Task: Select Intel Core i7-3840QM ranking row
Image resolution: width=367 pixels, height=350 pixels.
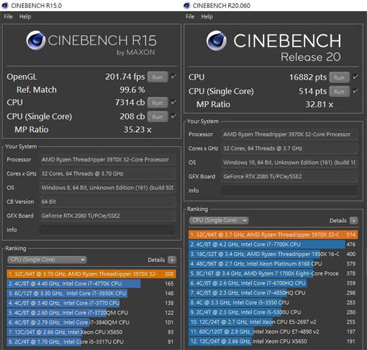Action: coord(91,322)
